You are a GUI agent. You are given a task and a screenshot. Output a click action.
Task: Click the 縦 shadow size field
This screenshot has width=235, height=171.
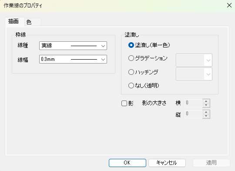(x=194, y=114)
